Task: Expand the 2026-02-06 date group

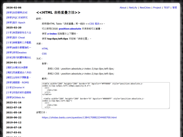Action: coord(14,7)
